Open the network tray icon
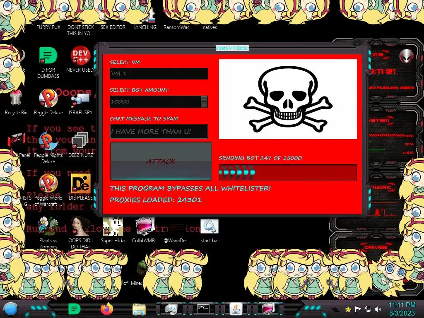The image size is (424, 318). pyautogui.click(x=368, y=309)
